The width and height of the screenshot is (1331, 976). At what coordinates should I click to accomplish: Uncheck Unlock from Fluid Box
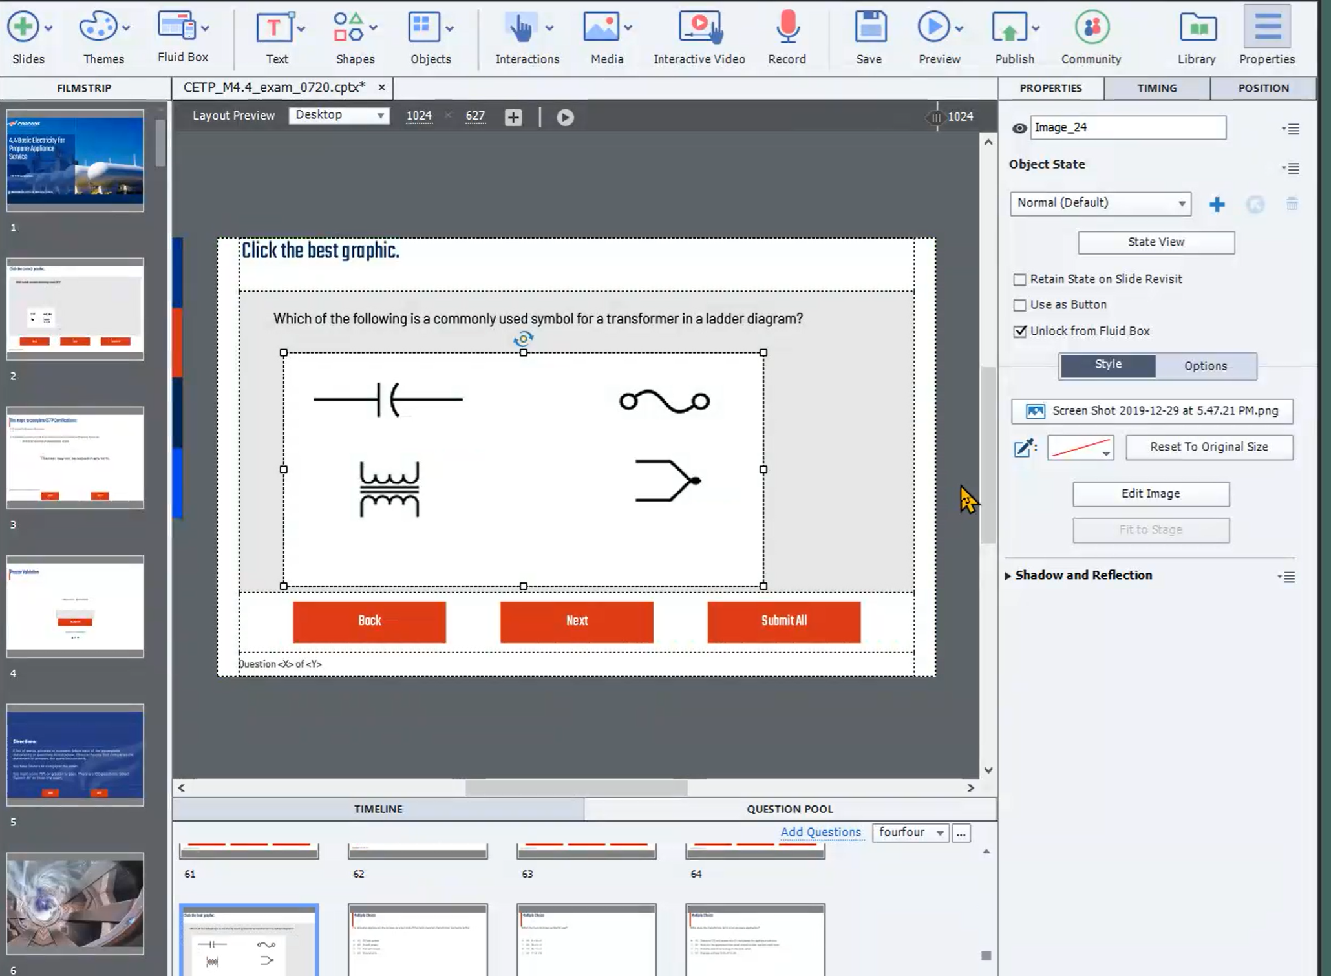1019,332
